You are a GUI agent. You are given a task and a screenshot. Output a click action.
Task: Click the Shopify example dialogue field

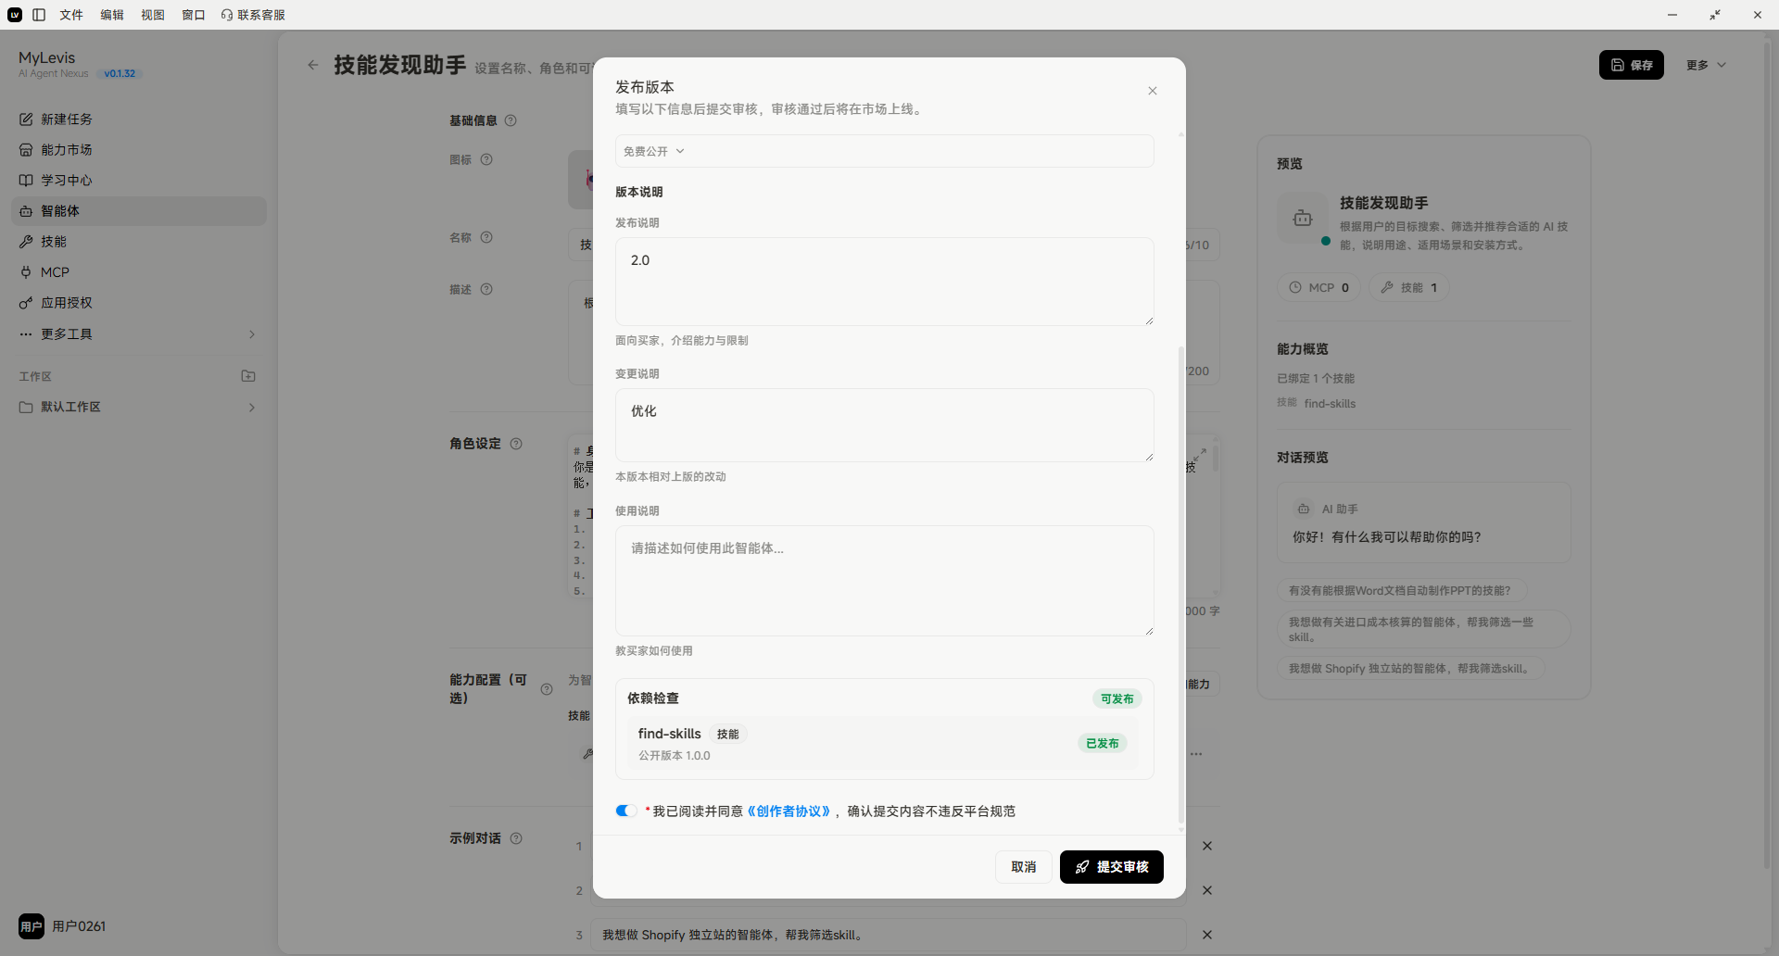coord(888,935)
